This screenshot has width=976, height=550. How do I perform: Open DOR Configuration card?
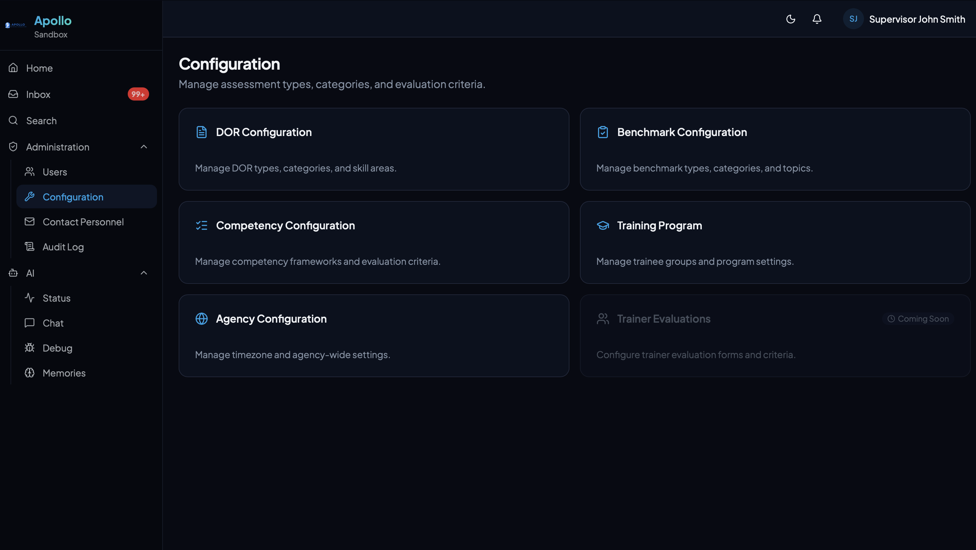[x=374, y=149]
